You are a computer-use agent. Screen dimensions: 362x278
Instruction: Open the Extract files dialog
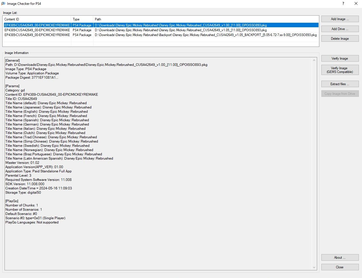click(340, 84)
